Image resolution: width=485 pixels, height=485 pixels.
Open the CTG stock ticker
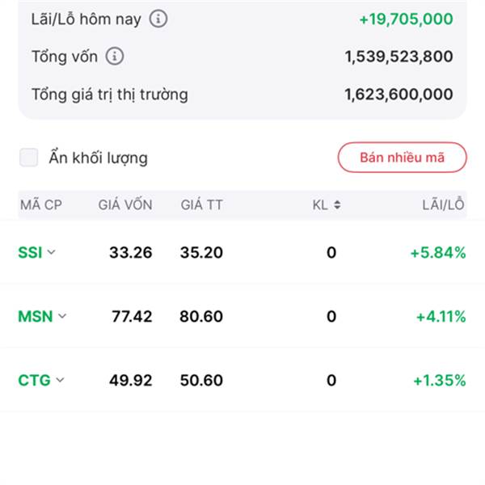34,380
